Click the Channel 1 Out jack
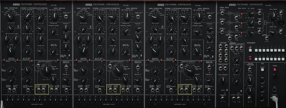286x108 pixels. [x=260, y=13]
